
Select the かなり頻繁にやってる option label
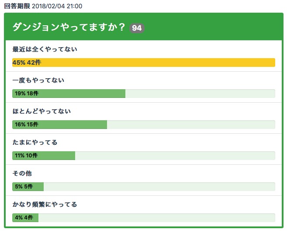click(x=45, y=205)
